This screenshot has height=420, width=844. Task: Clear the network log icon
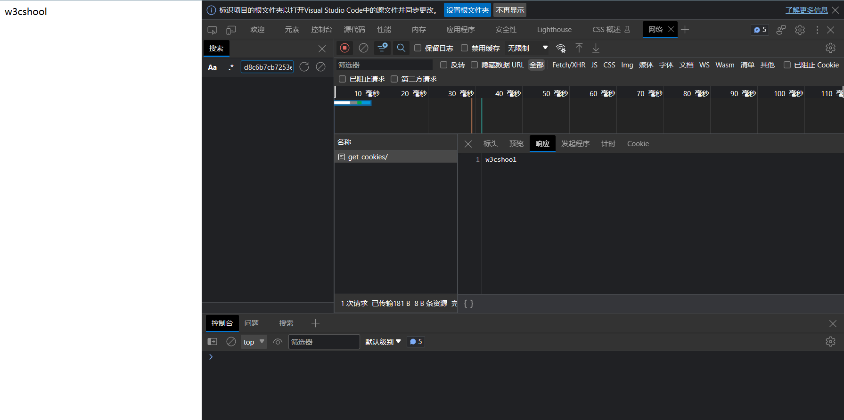(x=363, y=48)
